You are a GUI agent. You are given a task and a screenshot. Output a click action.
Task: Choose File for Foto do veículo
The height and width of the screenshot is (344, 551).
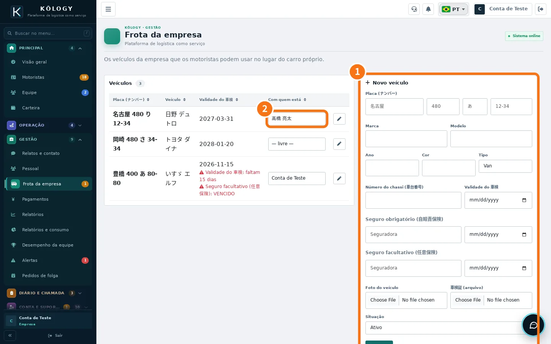[x=383, y=300]
